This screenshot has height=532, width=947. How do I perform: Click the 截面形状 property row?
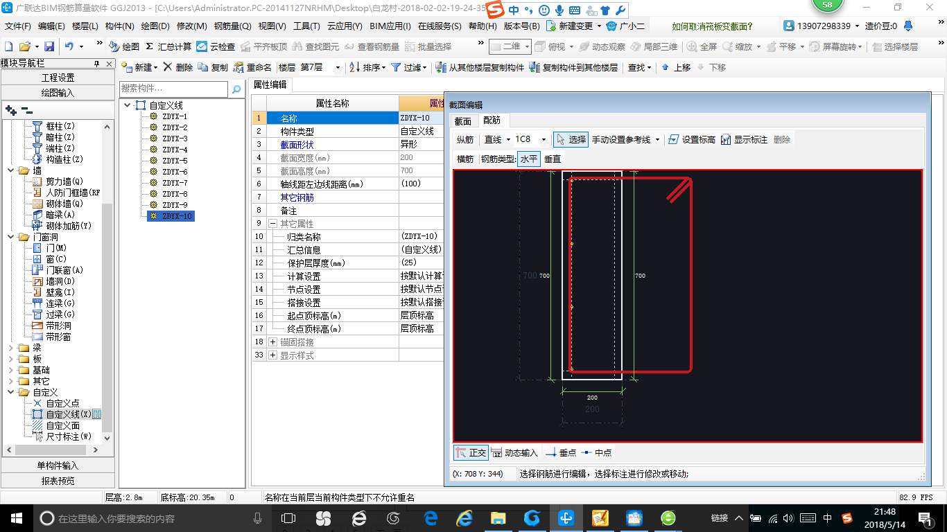point(347,145)
